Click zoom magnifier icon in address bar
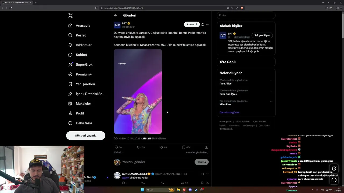 coord(232,8)
